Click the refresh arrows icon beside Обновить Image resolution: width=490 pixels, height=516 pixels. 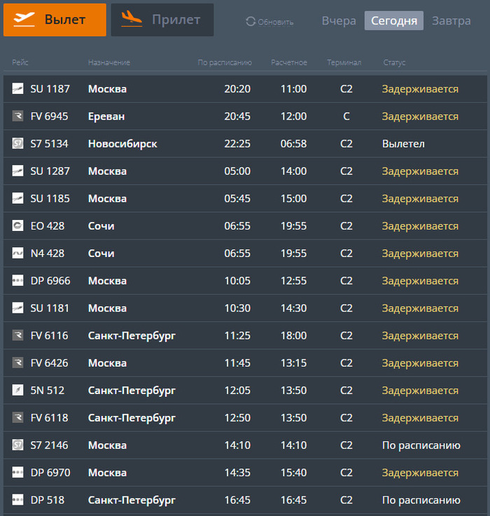coord(251,22)
